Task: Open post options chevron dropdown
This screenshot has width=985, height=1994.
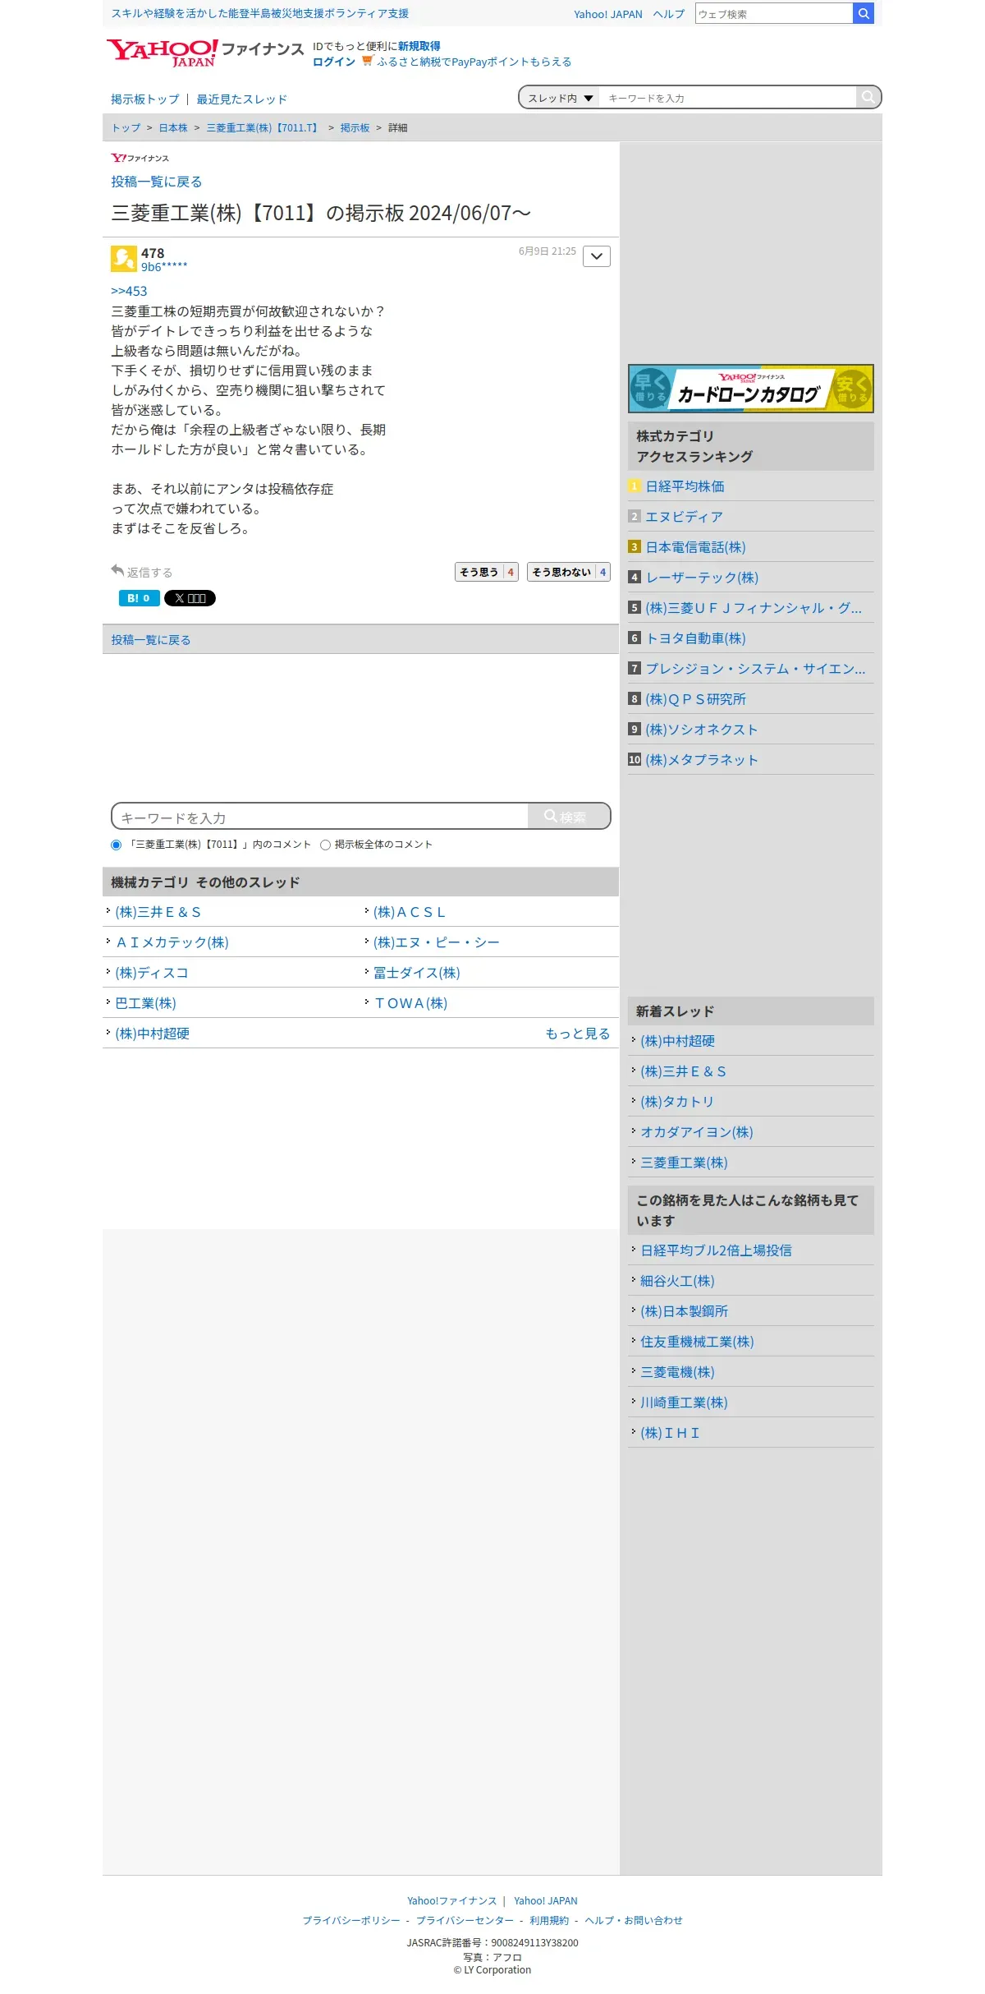Action: (597, 256)
